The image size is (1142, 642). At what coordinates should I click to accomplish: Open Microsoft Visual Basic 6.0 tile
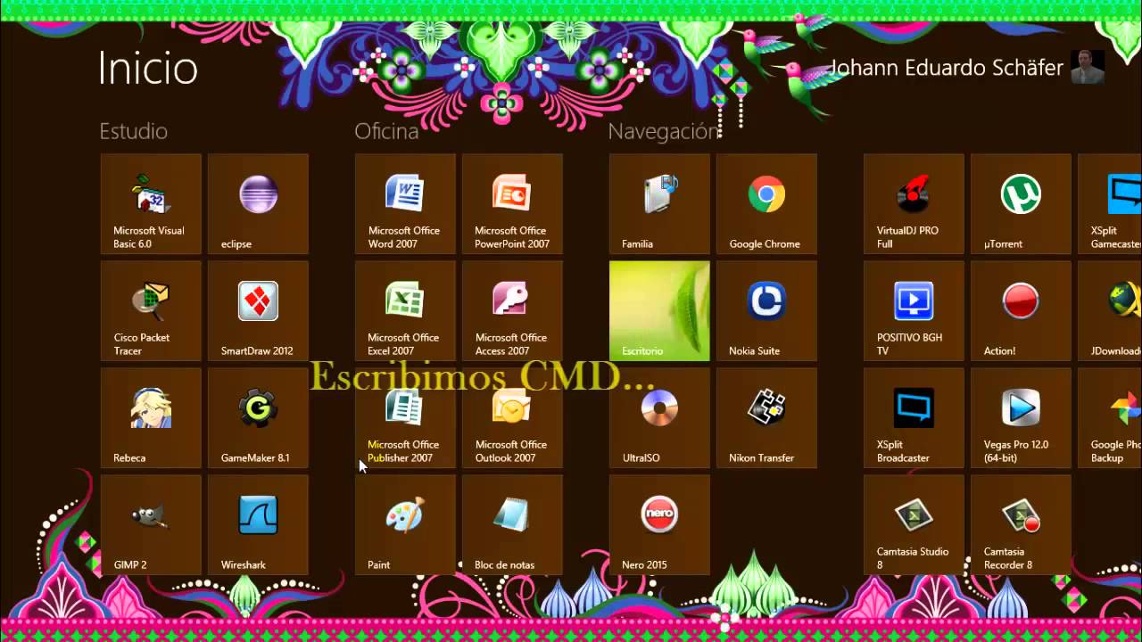(151, 204)
